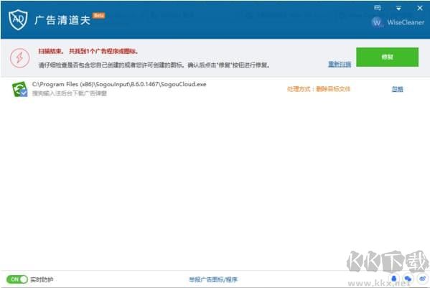The height and width of the screenshot is (288, 430).
Task: Click the Weibo share icon
Action: (x=422, y=279)
